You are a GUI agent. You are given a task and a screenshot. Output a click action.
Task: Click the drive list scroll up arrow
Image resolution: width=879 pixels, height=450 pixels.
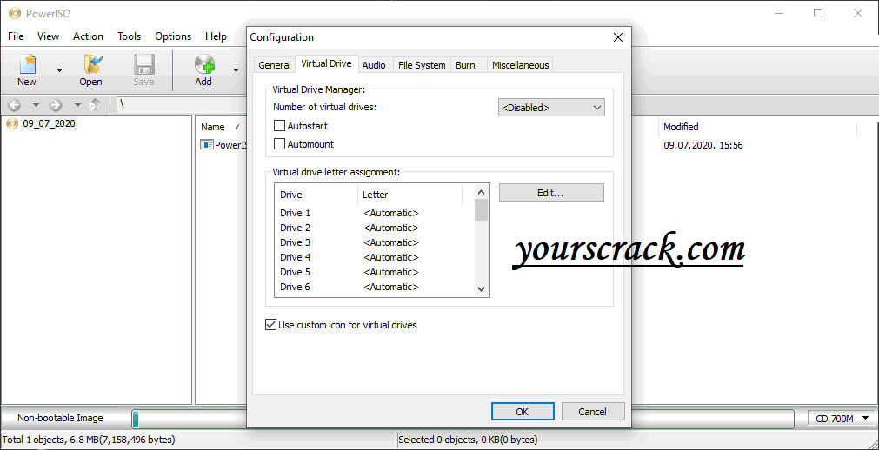coord(481,192)
